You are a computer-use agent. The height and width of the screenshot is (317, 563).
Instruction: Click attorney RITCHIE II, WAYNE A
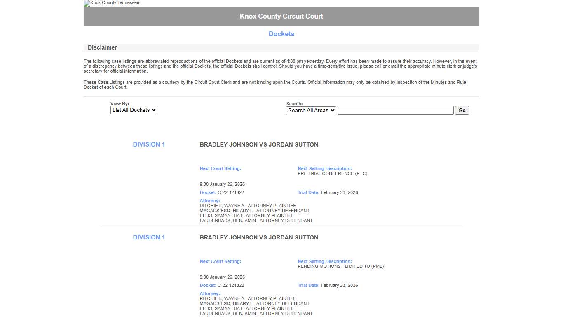tap(247, 206)
